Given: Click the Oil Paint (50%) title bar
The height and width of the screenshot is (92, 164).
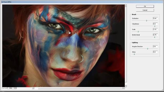Looking at the screenshot, I should click(x=82, y=2).
